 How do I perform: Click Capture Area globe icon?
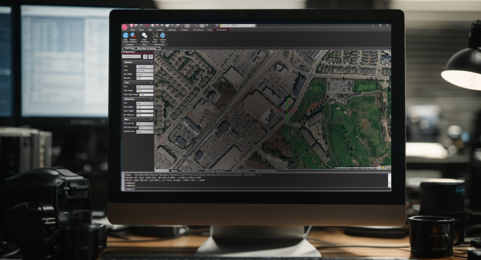pos(163,35)
